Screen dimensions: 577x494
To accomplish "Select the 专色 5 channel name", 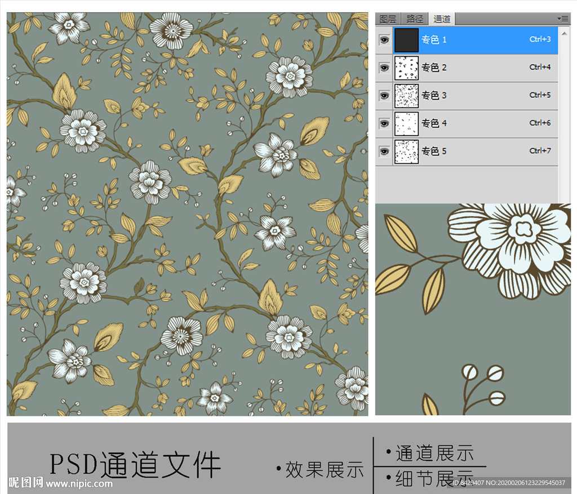I will (434, 151).
